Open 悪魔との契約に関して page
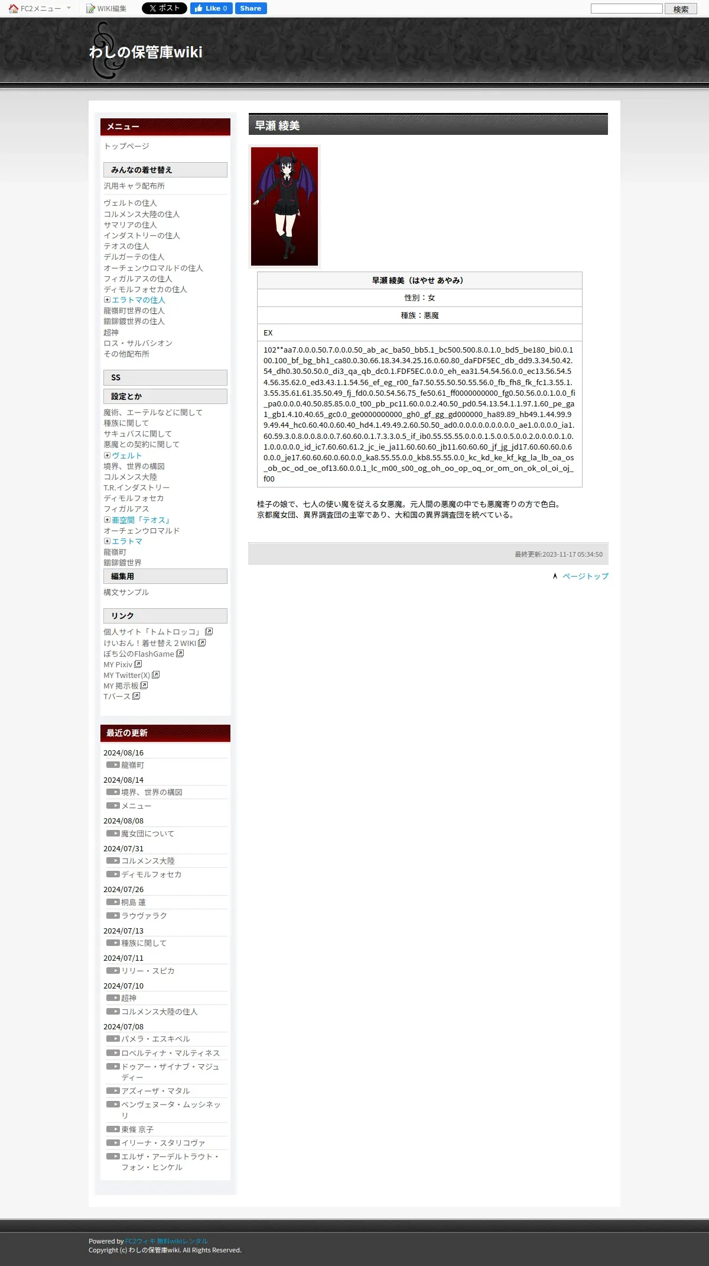This screenshot has width=709, height=1266. pos(141,444)
